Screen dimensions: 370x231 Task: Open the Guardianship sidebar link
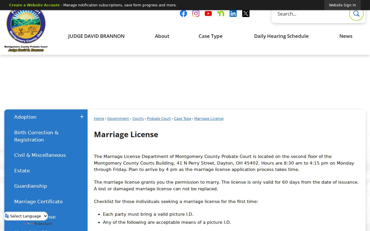30,186
